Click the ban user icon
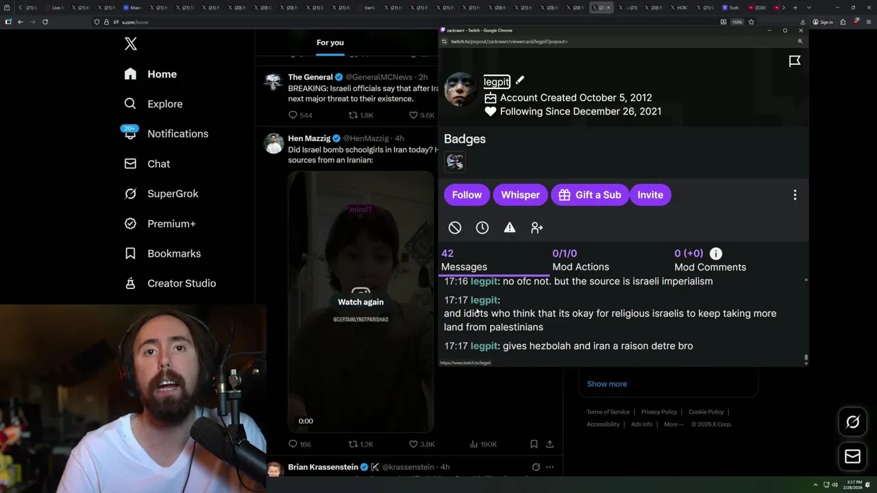Viewport: 877px width, 493px height. point(455,227)
